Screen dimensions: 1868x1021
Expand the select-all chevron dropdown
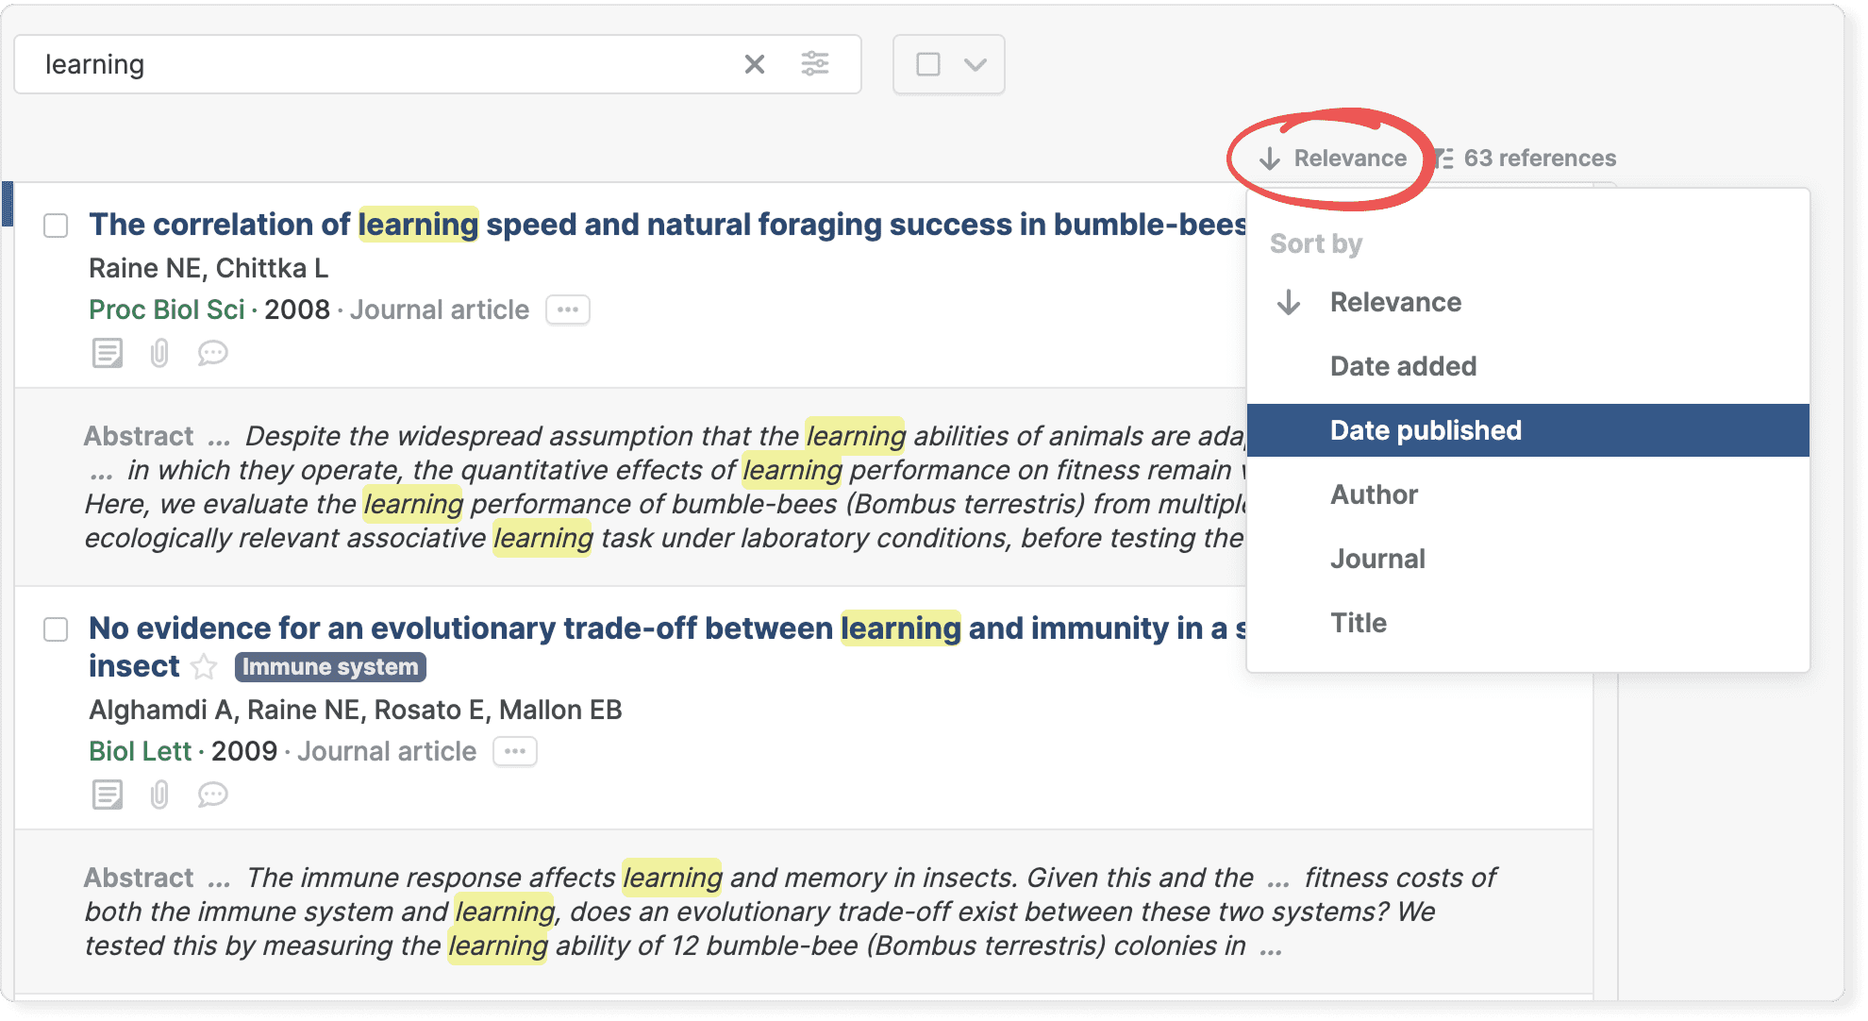976,64
